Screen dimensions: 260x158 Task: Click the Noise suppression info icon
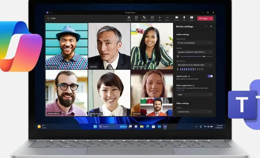pyautogui.click(x=193, y=85)
